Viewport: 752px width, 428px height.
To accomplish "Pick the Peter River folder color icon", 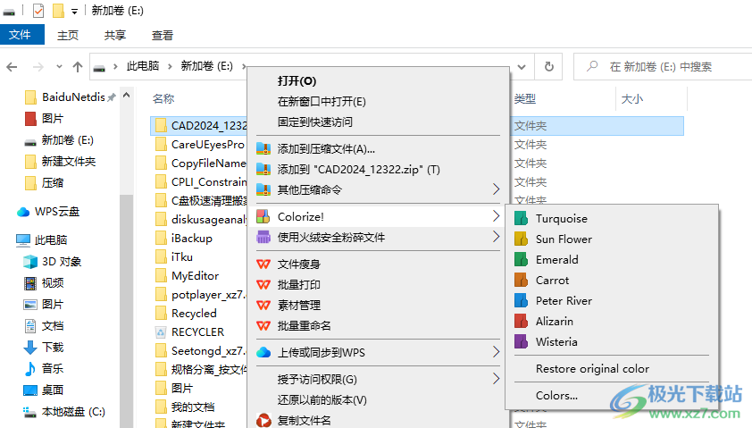I will coord(521,301).
